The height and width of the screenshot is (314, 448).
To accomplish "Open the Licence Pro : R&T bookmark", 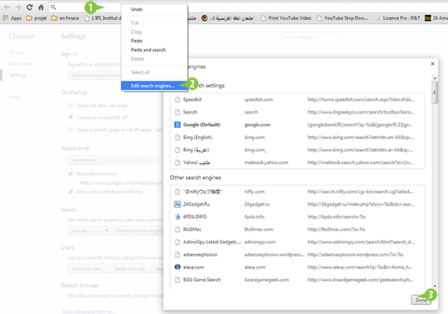I will pos(398,18).
